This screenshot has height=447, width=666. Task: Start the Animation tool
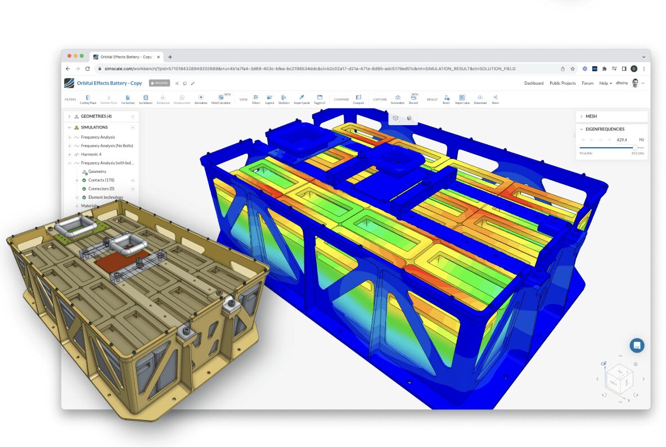(201, 98)
